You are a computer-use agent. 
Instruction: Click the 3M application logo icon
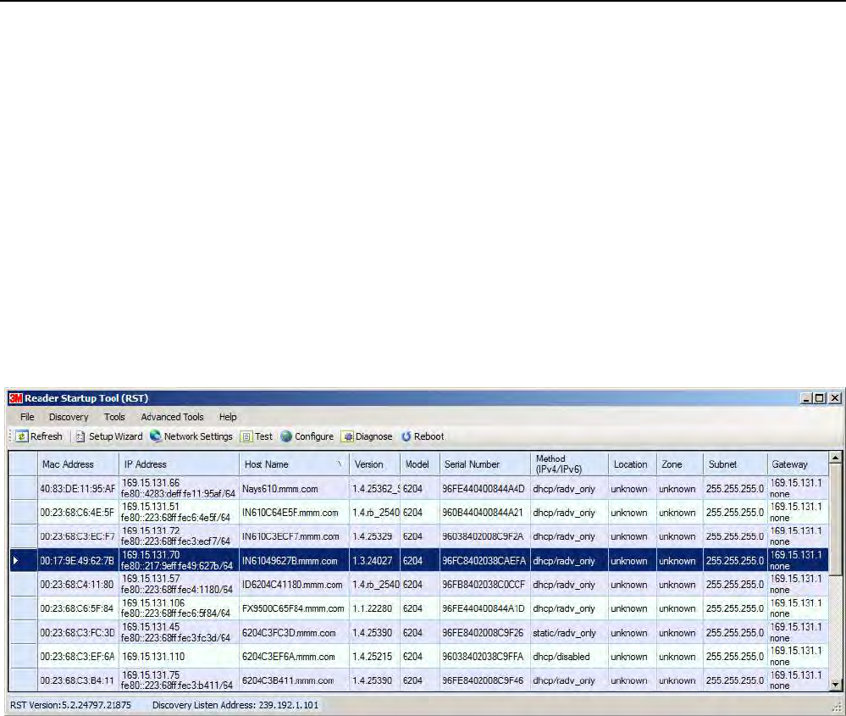(x=15, y=398)
